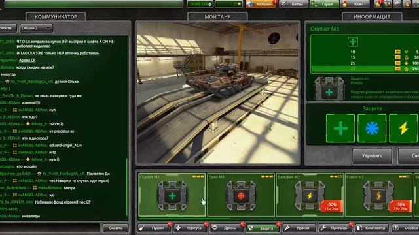Click the red crosshair icon on Орёл М3 card
Viewport: 419px width, 235px height.
[x=241, y=196]
